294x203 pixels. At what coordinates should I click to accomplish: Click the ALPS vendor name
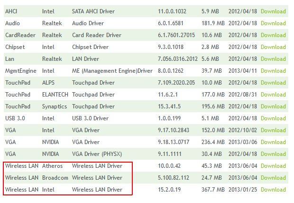48,83
